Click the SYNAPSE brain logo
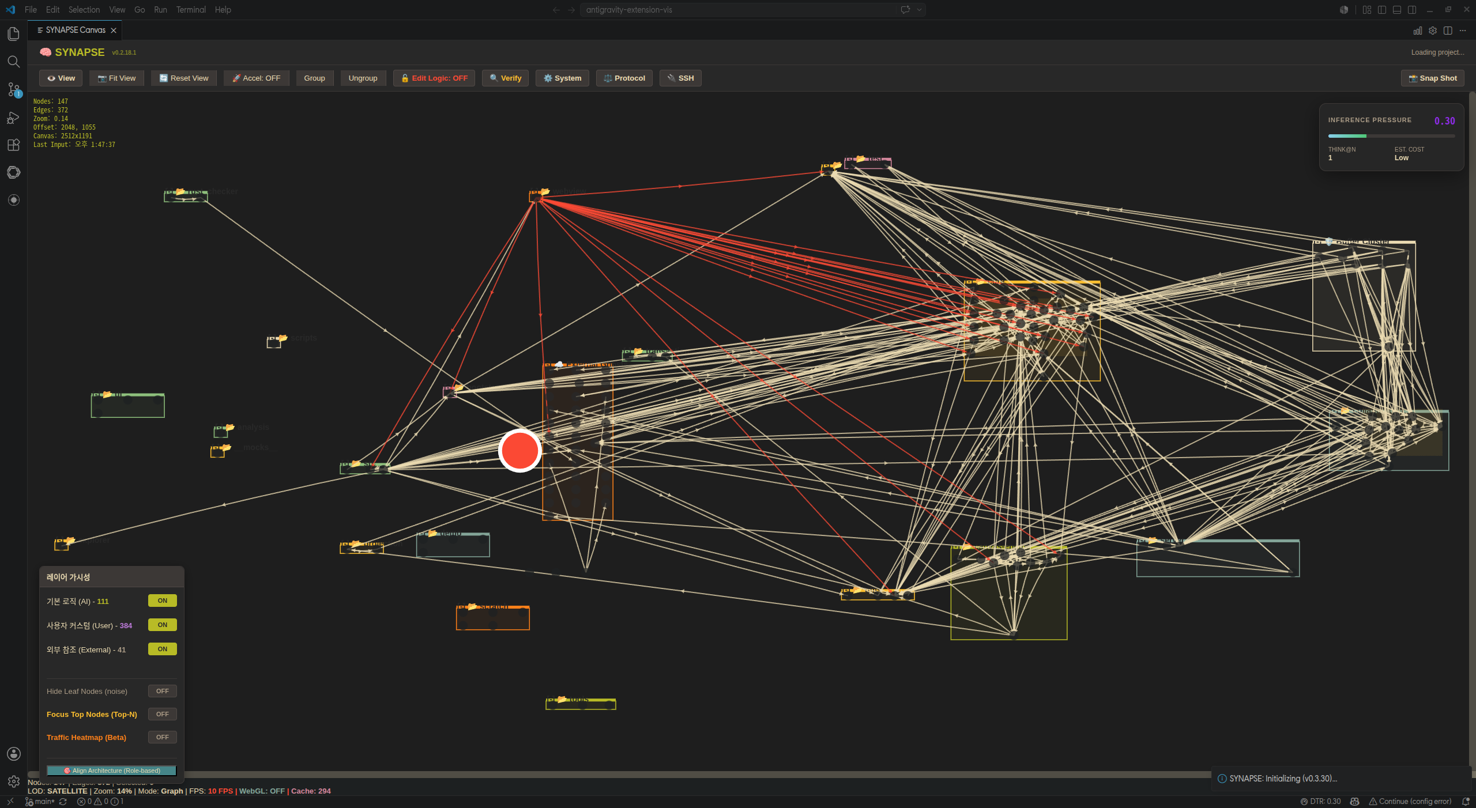Image resolution: width=1476 pixels, height=808 pixels. 46,52
